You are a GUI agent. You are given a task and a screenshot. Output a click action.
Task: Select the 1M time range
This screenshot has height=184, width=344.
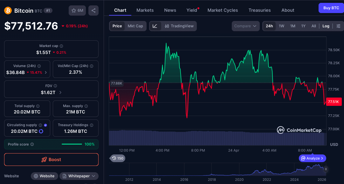pyautogui.click(x=293, y=26)
